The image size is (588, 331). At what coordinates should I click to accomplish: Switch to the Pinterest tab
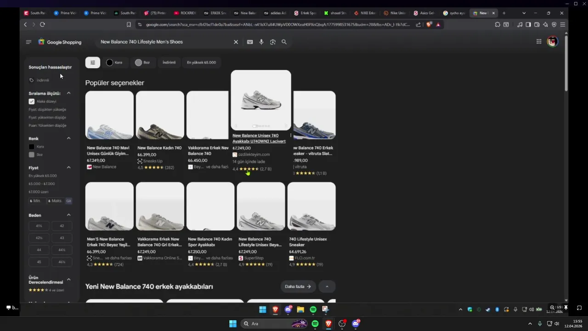point(155,13)
